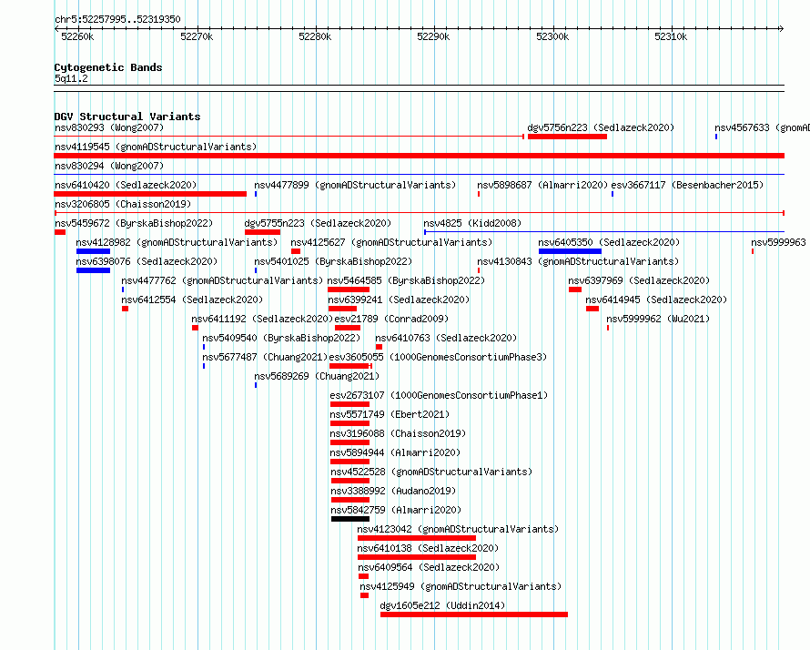Click the 52300k ruler position label
The height and width of the screenshot is (650, 810).
552,36
